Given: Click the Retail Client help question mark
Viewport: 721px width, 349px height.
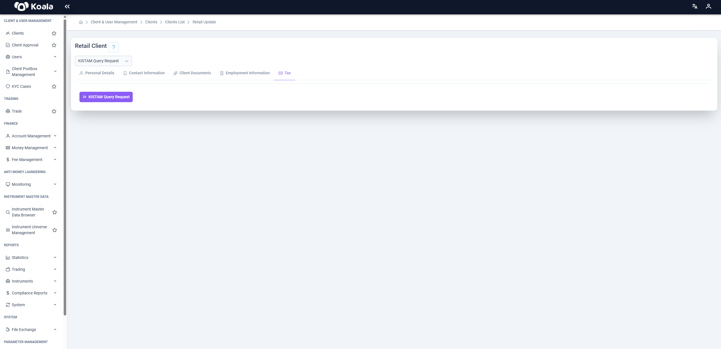Looking at the screenshot, I should (x=114, y=47).
